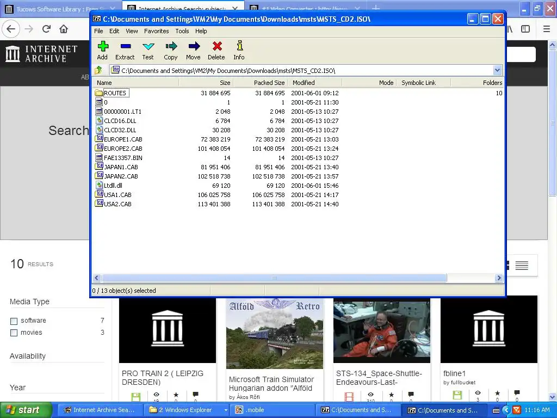Image resolution: width=557 pixels, height=418 pixels.
Task: Click the up-one-level folder icon
Action: (x=99, y=70)
